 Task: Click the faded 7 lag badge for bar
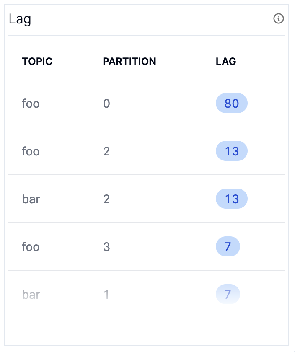pos(228,295)
